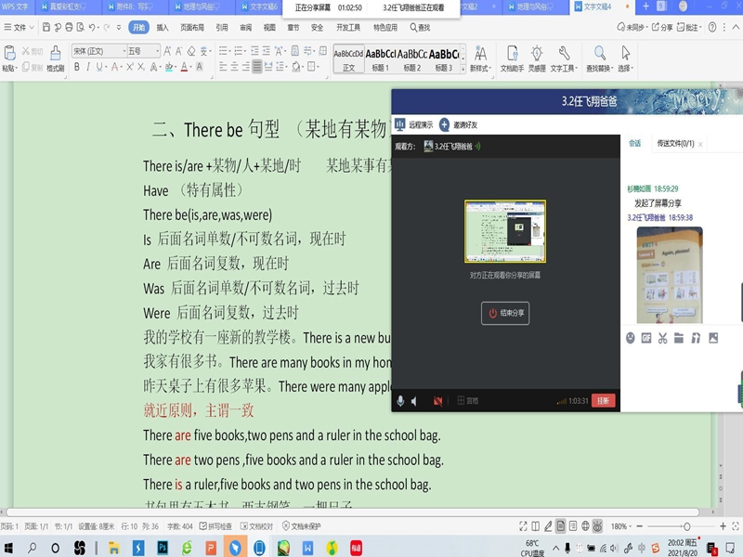Switch to the 传送文件 tab in chat

pos(674,143)
